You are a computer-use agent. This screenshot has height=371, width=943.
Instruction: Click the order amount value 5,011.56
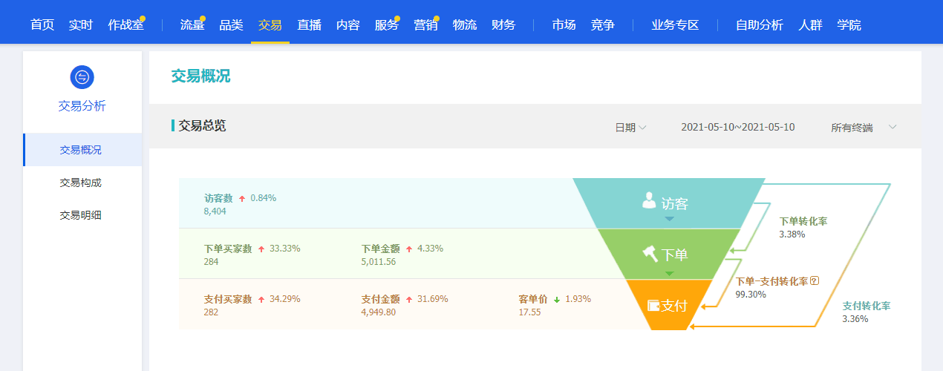[379, 262]
